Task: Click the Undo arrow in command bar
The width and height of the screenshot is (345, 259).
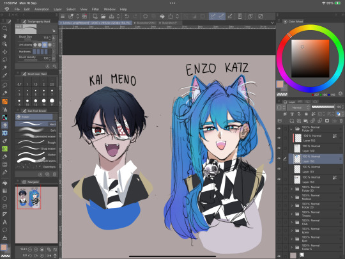Action: click(x=126, y=16)
